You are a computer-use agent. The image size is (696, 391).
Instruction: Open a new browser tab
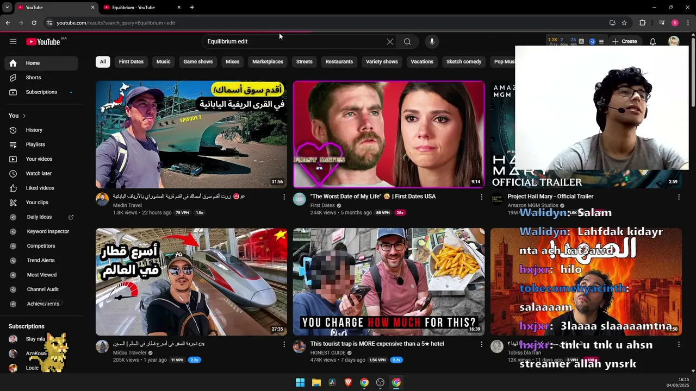point(192,8)
